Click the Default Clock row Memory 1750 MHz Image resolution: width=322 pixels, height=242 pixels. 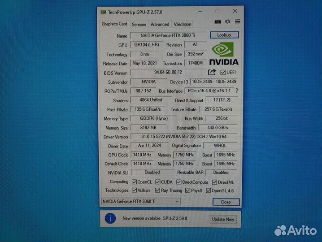click(185, 164)
